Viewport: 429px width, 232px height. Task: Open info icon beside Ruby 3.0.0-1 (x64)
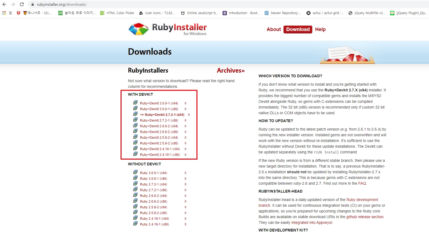click(x=186, y=173)
